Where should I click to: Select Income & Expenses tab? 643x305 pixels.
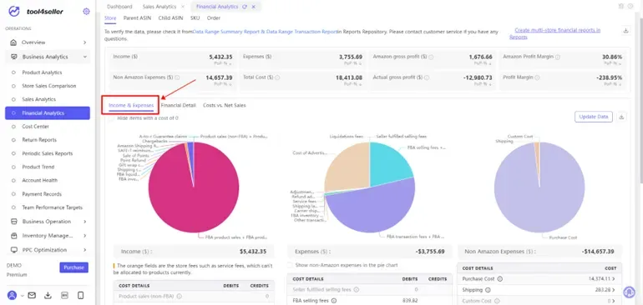coord(131,105)
